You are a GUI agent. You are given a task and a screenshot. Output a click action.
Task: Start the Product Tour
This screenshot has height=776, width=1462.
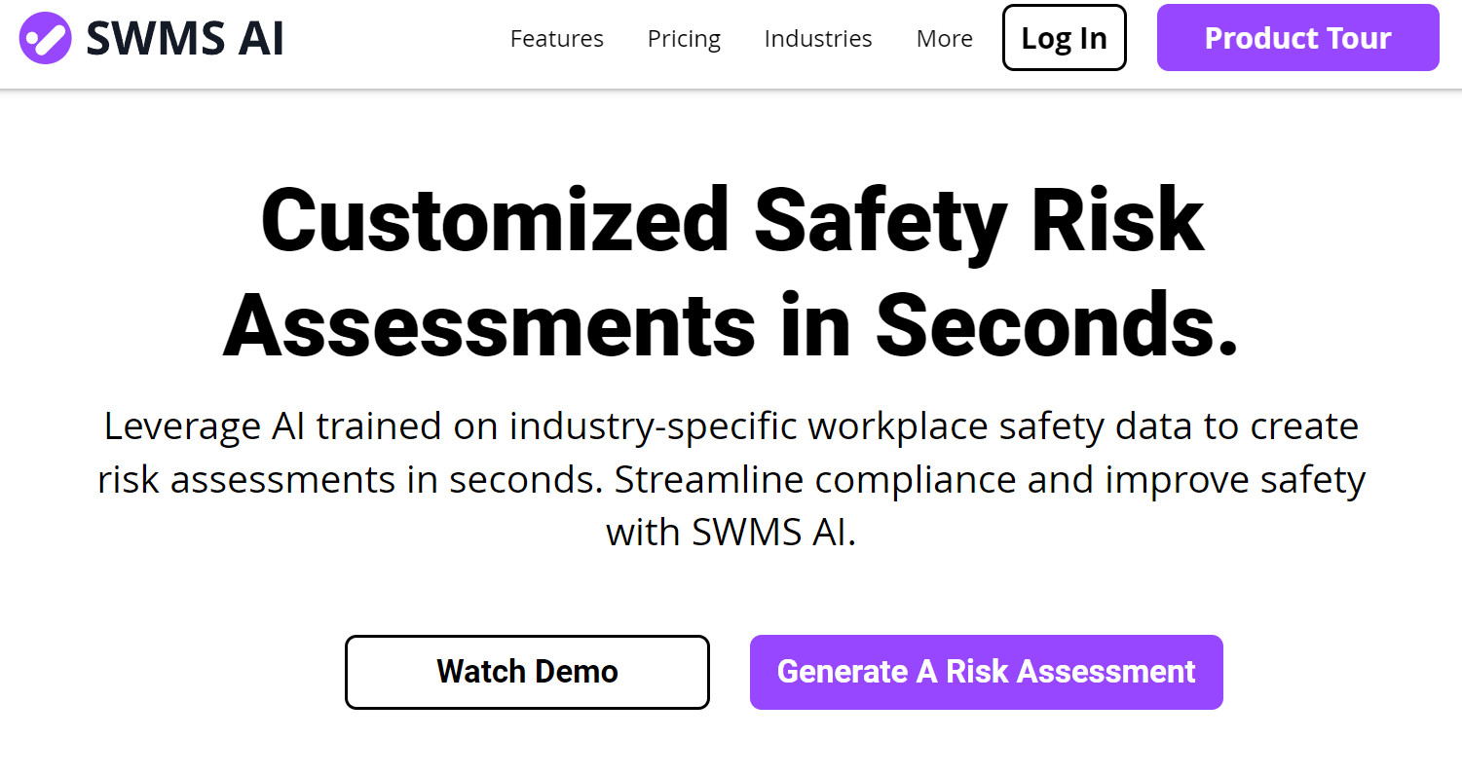coord(1297,38)
